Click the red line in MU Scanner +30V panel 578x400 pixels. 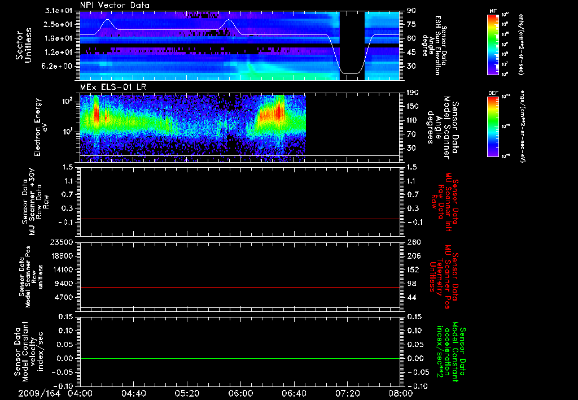[239, 219]
